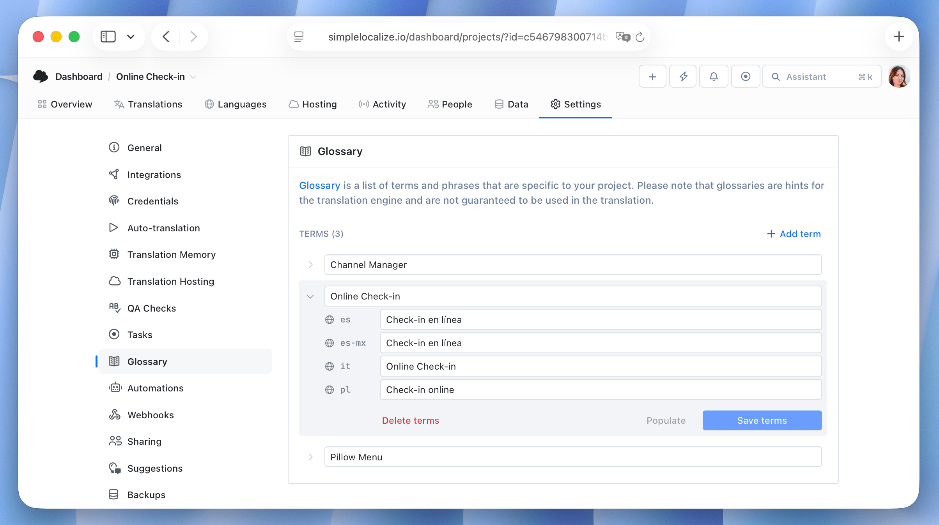Click the address bar URL

(468, 37)
